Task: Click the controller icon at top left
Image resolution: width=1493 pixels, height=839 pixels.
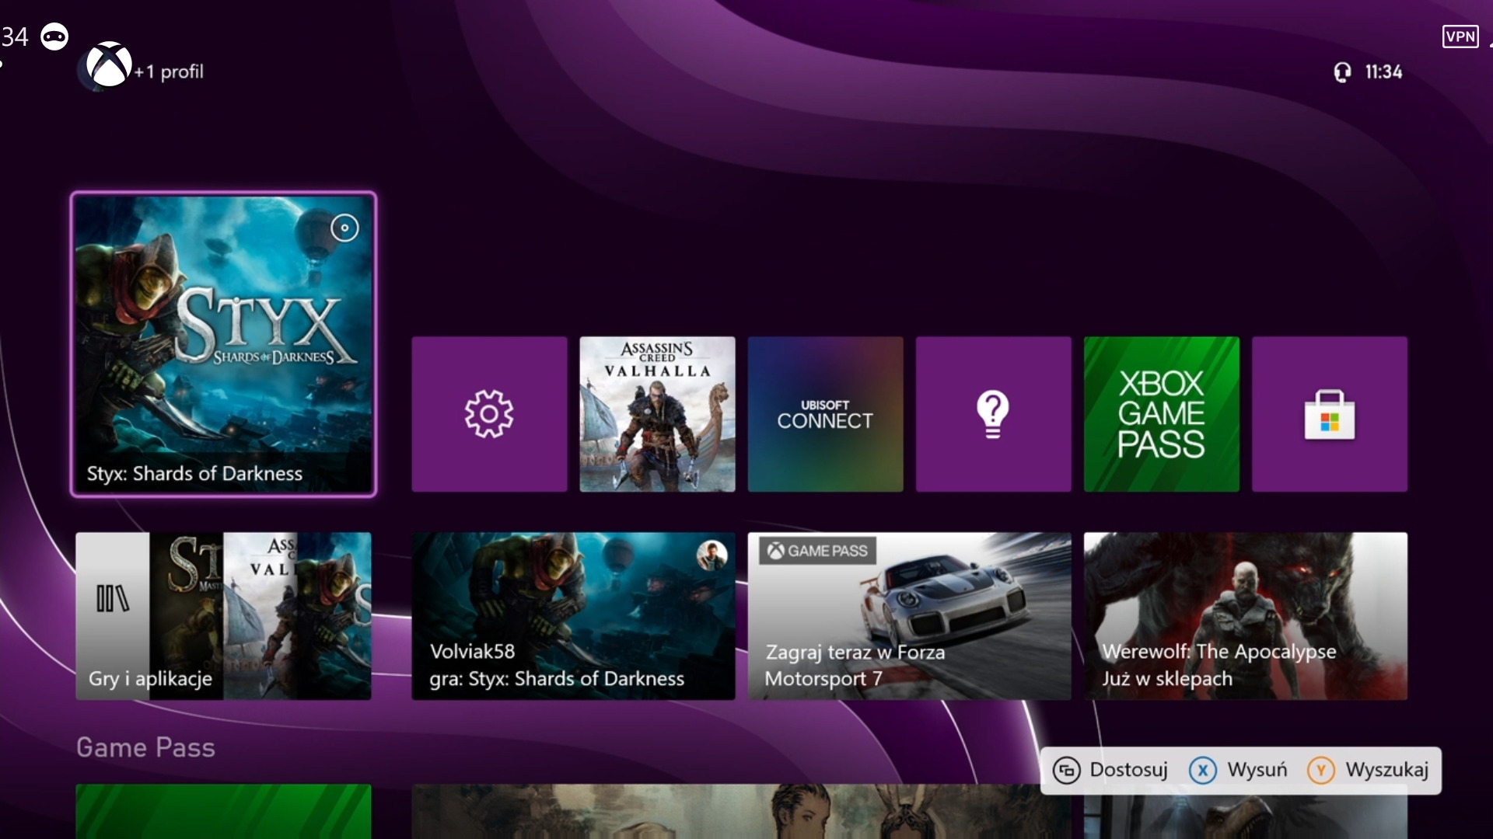Action: point(54,37)
